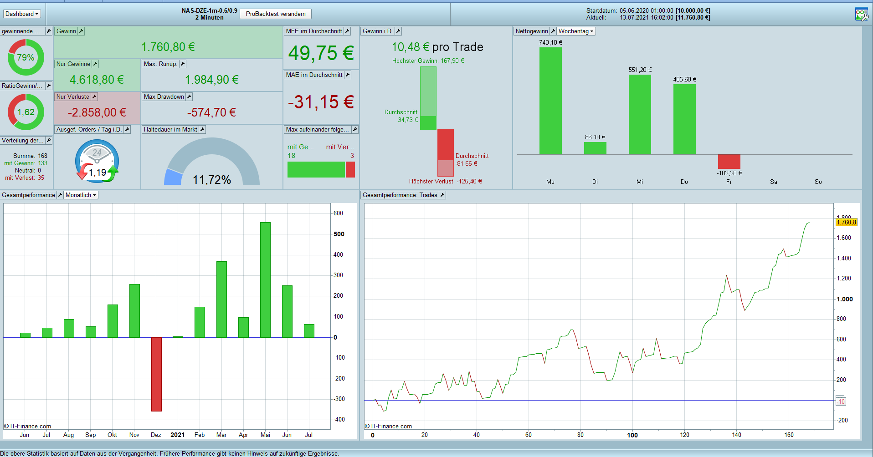
Task: Click Höchster Gewinn: 167,90 € label
Action: tap(428, 61)
